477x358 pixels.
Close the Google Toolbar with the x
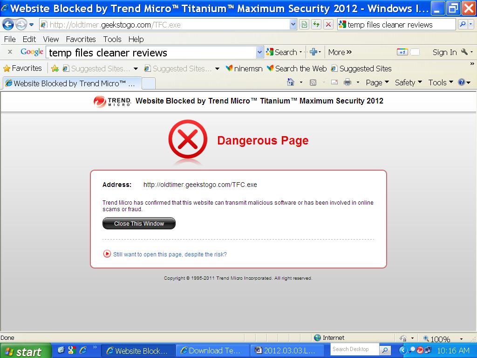[x=10, y=52]
